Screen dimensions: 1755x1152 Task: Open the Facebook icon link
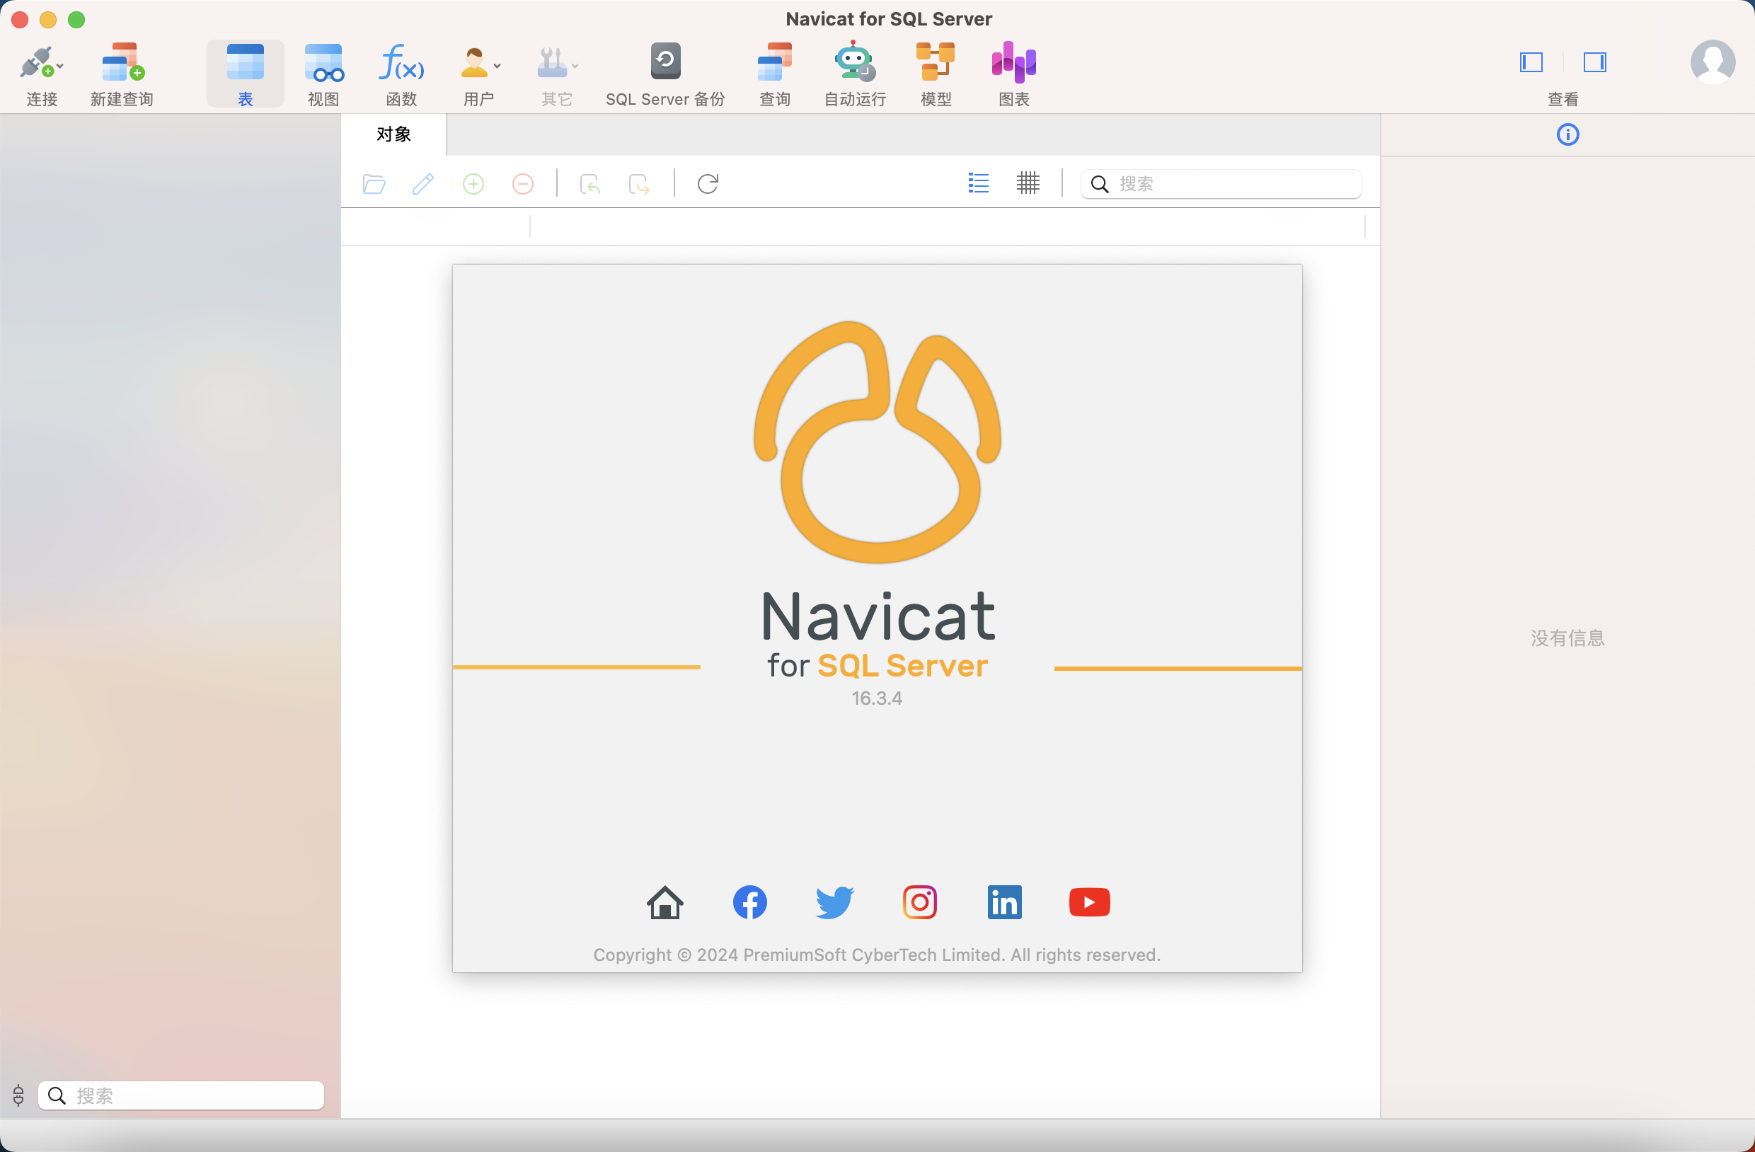point(750,902)
